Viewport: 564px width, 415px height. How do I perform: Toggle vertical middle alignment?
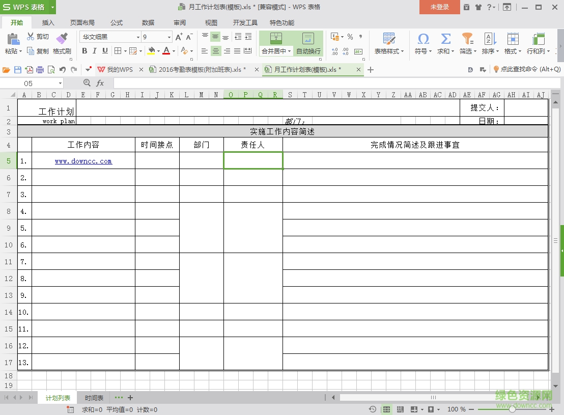pyautogui.click(x=215, y=37)
